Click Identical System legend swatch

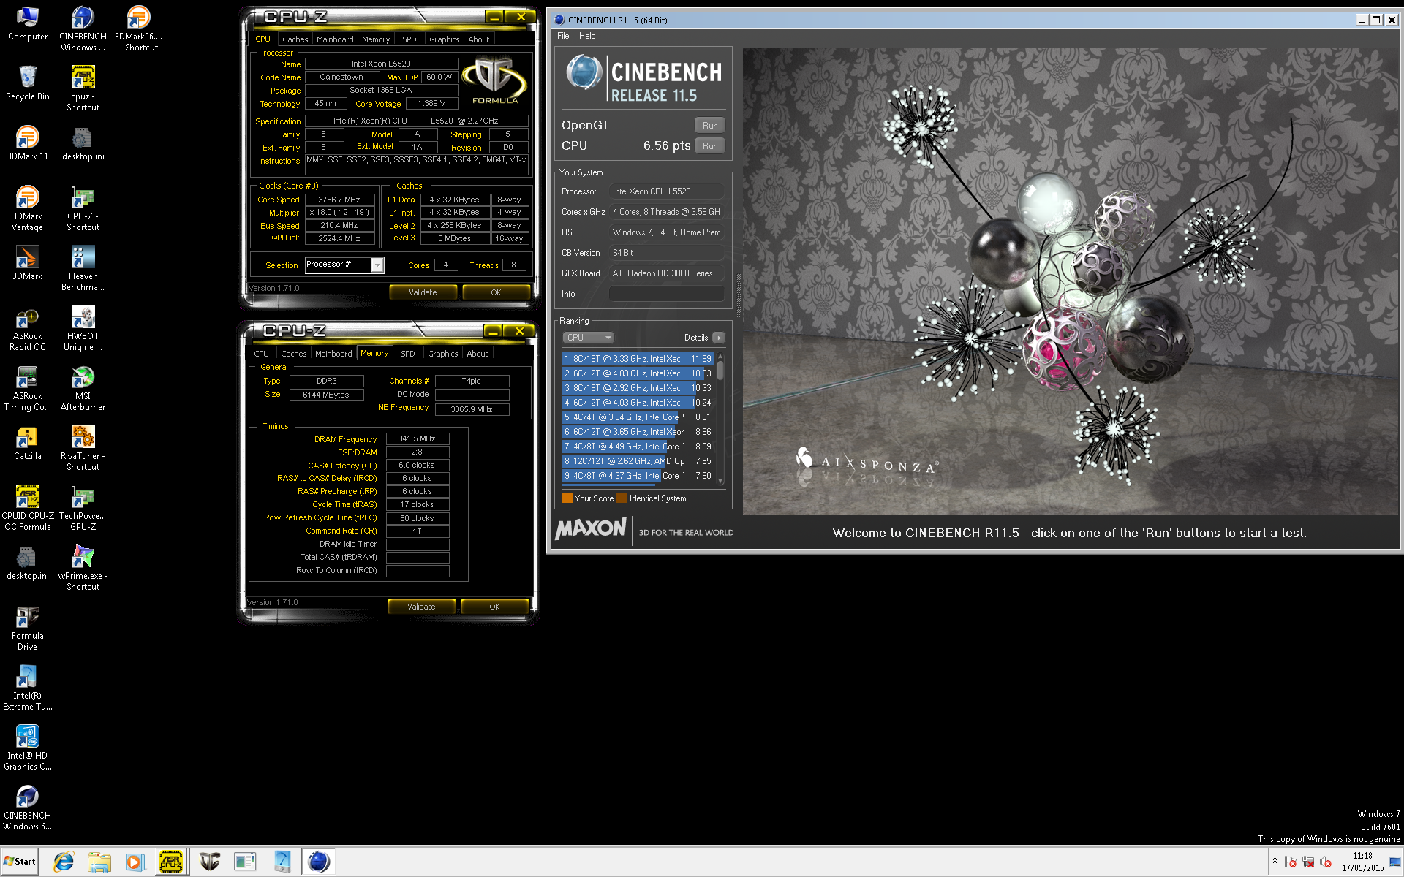[622, 498]
